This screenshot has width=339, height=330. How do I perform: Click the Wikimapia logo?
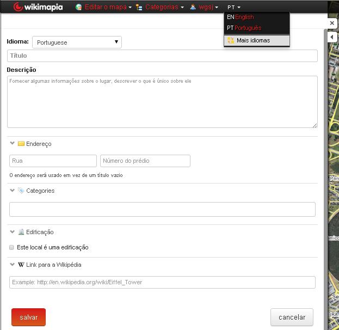point(38,7)
